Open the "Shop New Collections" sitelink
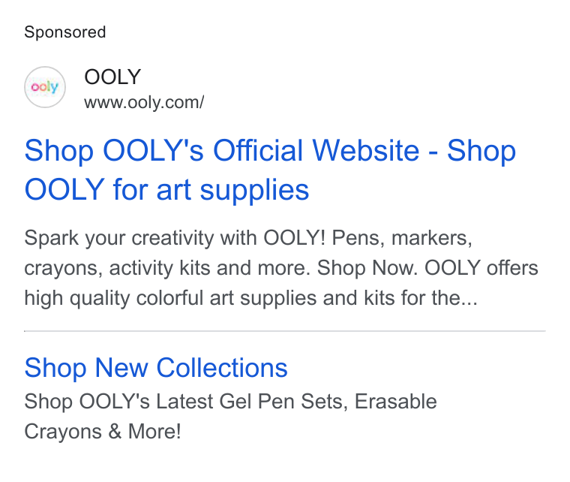Viewport: 570px width, 482px height. point(156,368)
